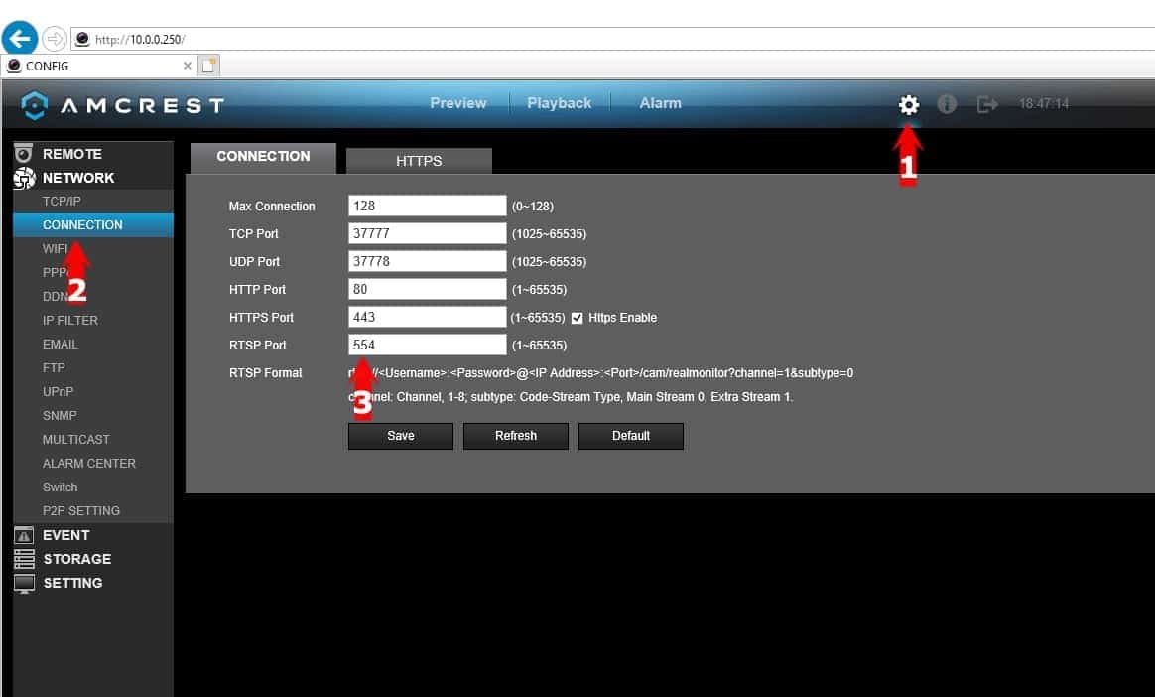
Task: Click the info icon in header
Action: (947, 104)
